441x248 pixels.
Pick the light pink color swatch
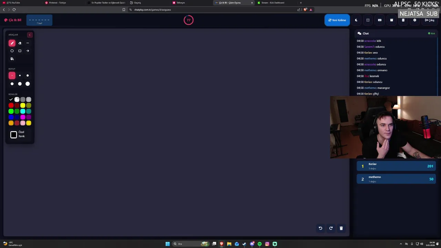pyautogui.click(x=23, y=123)
